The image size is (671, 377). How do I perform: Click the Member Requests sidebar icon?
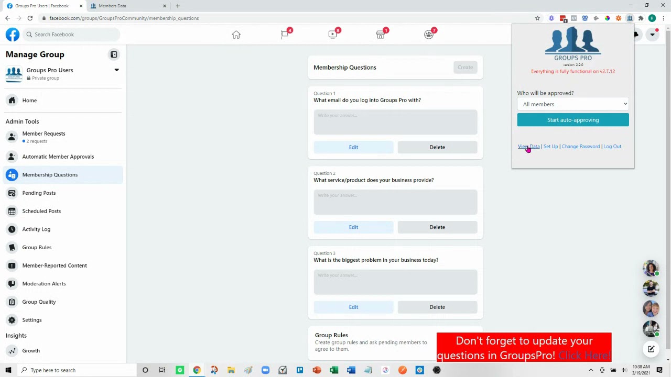coord(12,137)
